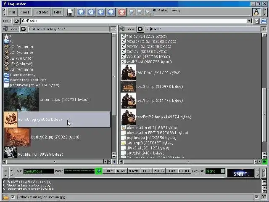Select pspbrwse.jbf file in left pane

point(32,85)
